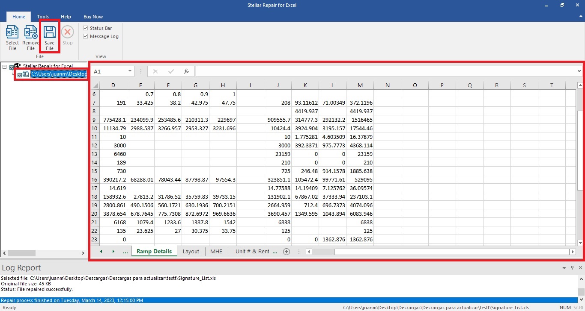
Task: Select column D header
Action: pyautogui.click(x=113, y=85)
